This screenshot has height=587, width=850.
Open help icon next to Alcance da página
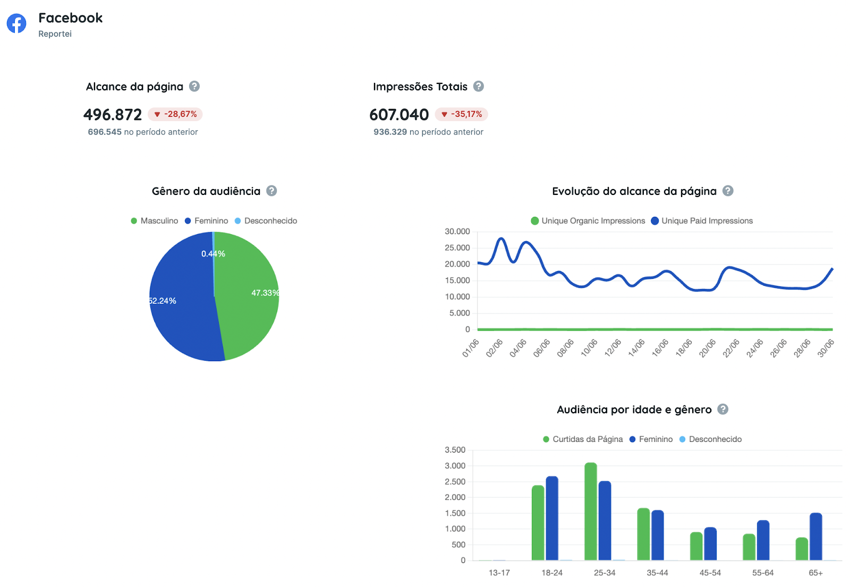click(194, 86)
